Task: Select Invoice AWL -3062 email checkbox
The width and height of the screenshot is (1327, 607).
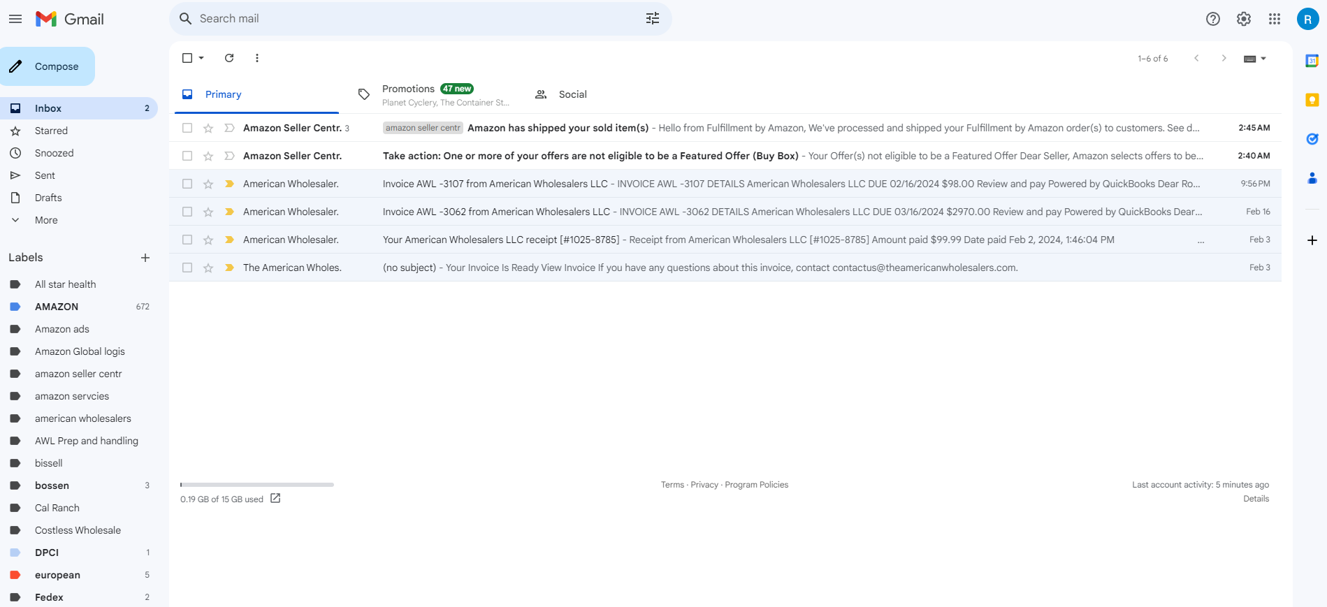Action: click(187, 212)
